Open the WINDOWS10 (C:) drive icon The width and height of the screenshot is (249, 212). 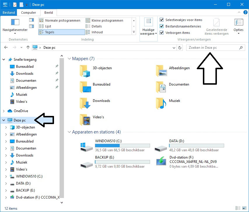pos(87,146)
